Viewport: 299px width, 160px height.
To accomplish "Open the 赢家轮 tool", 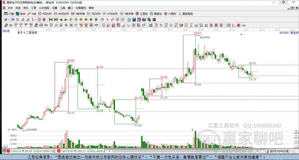I will point(156,14).
